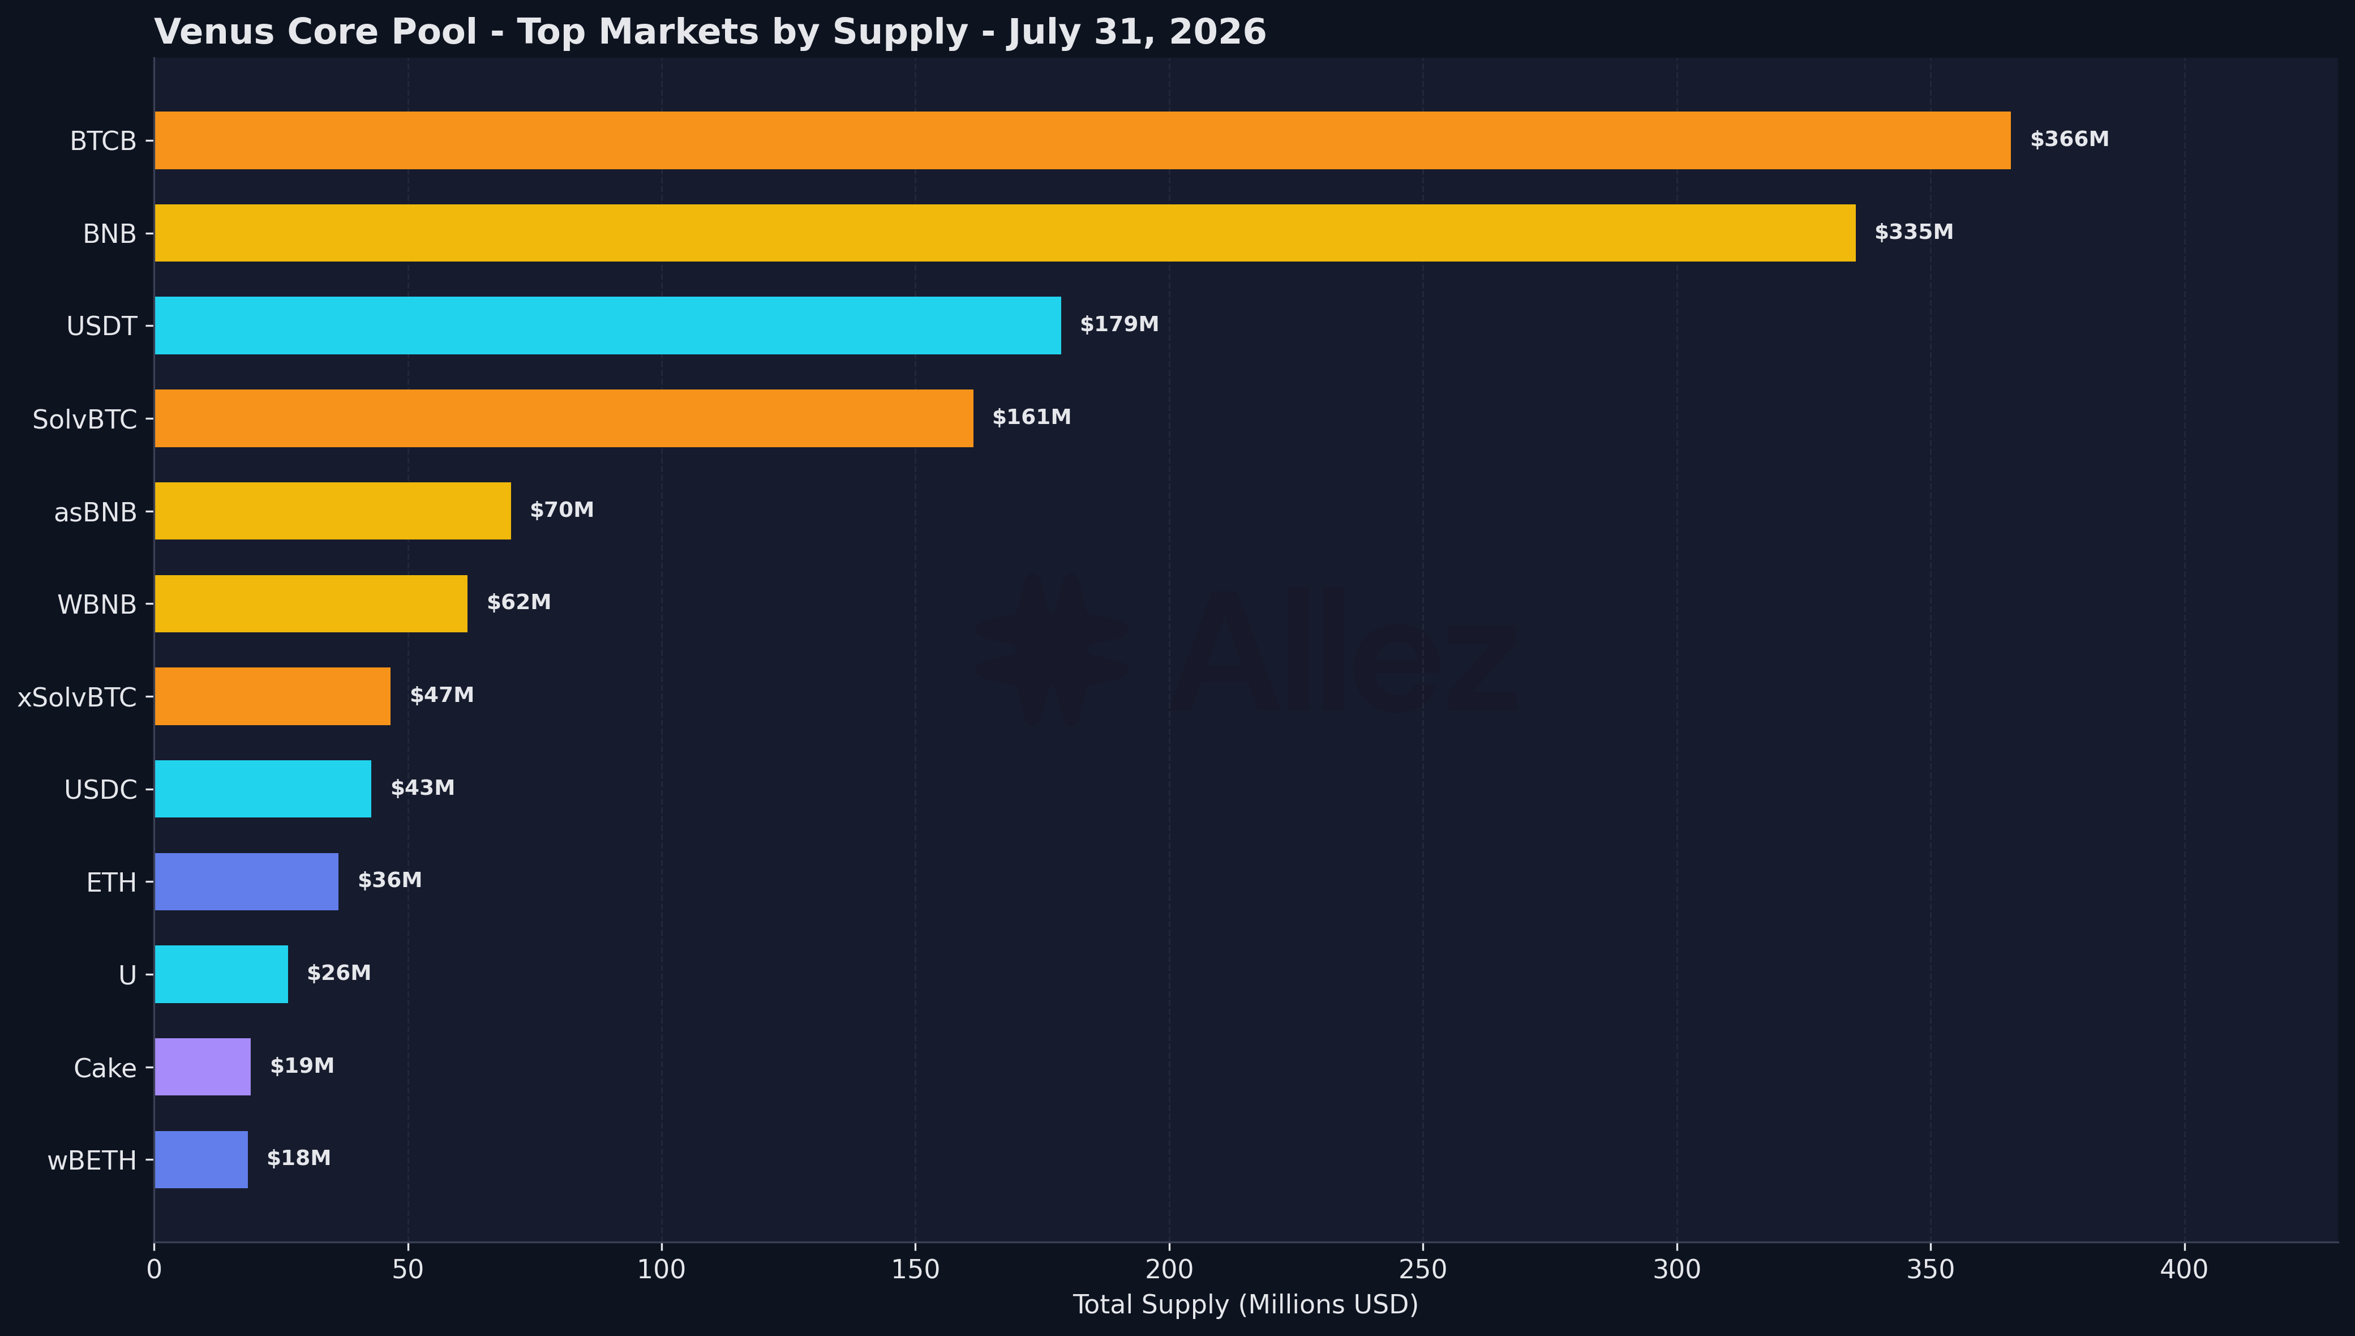Click the '150' x-axis tick label
The width and height of the screenshot is (2355, 1336).
[x=915, y=1270]
